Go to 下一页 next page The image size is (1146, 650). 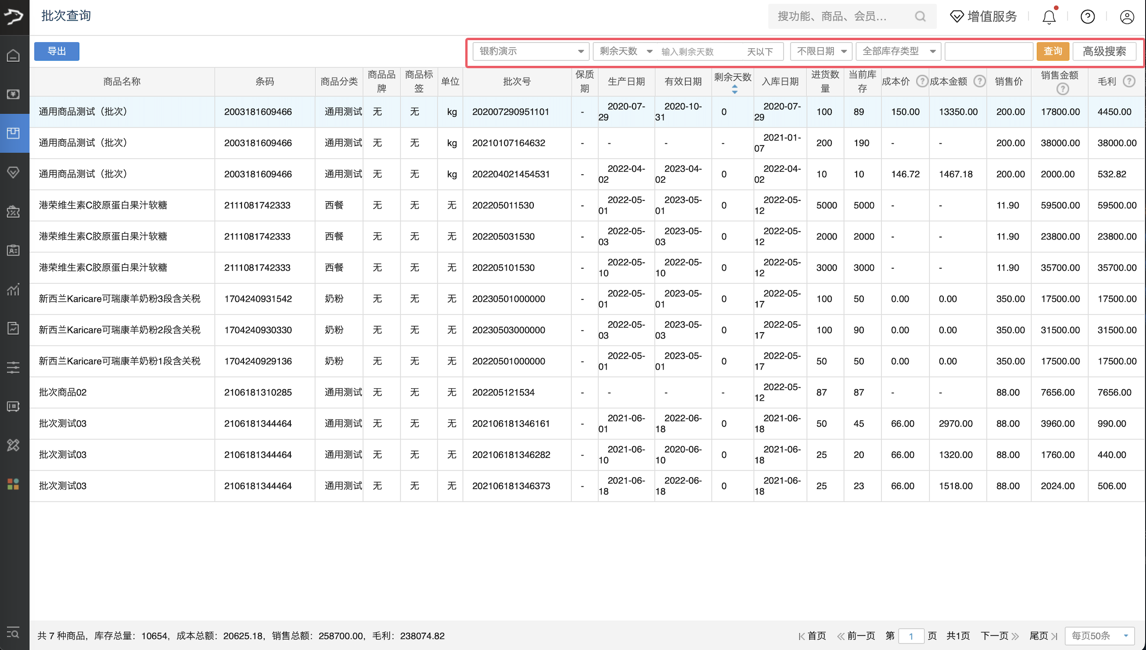pos(999,636)
